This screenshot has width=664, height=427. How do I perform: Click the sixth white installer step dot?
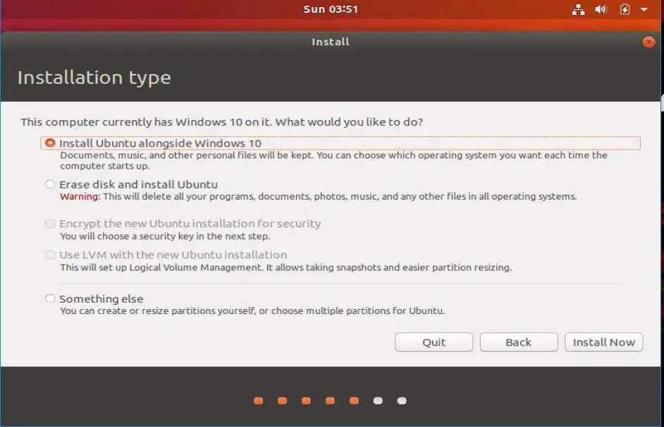click(378, 400)
